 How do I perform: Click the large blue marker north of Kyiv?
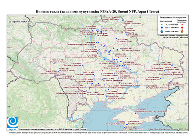(101, 32)
